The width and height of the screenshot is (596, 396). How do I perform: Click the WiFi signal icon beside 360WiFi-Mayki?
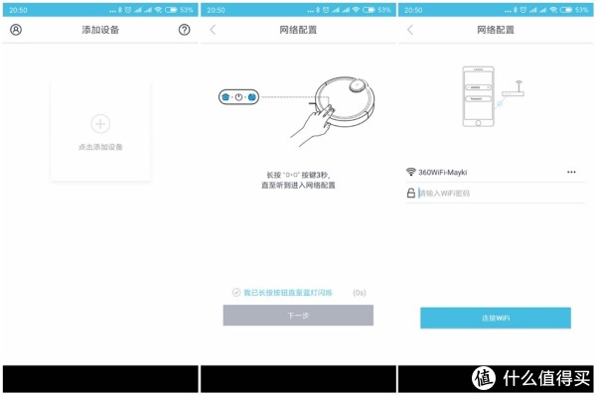click(x=411, y=172)
